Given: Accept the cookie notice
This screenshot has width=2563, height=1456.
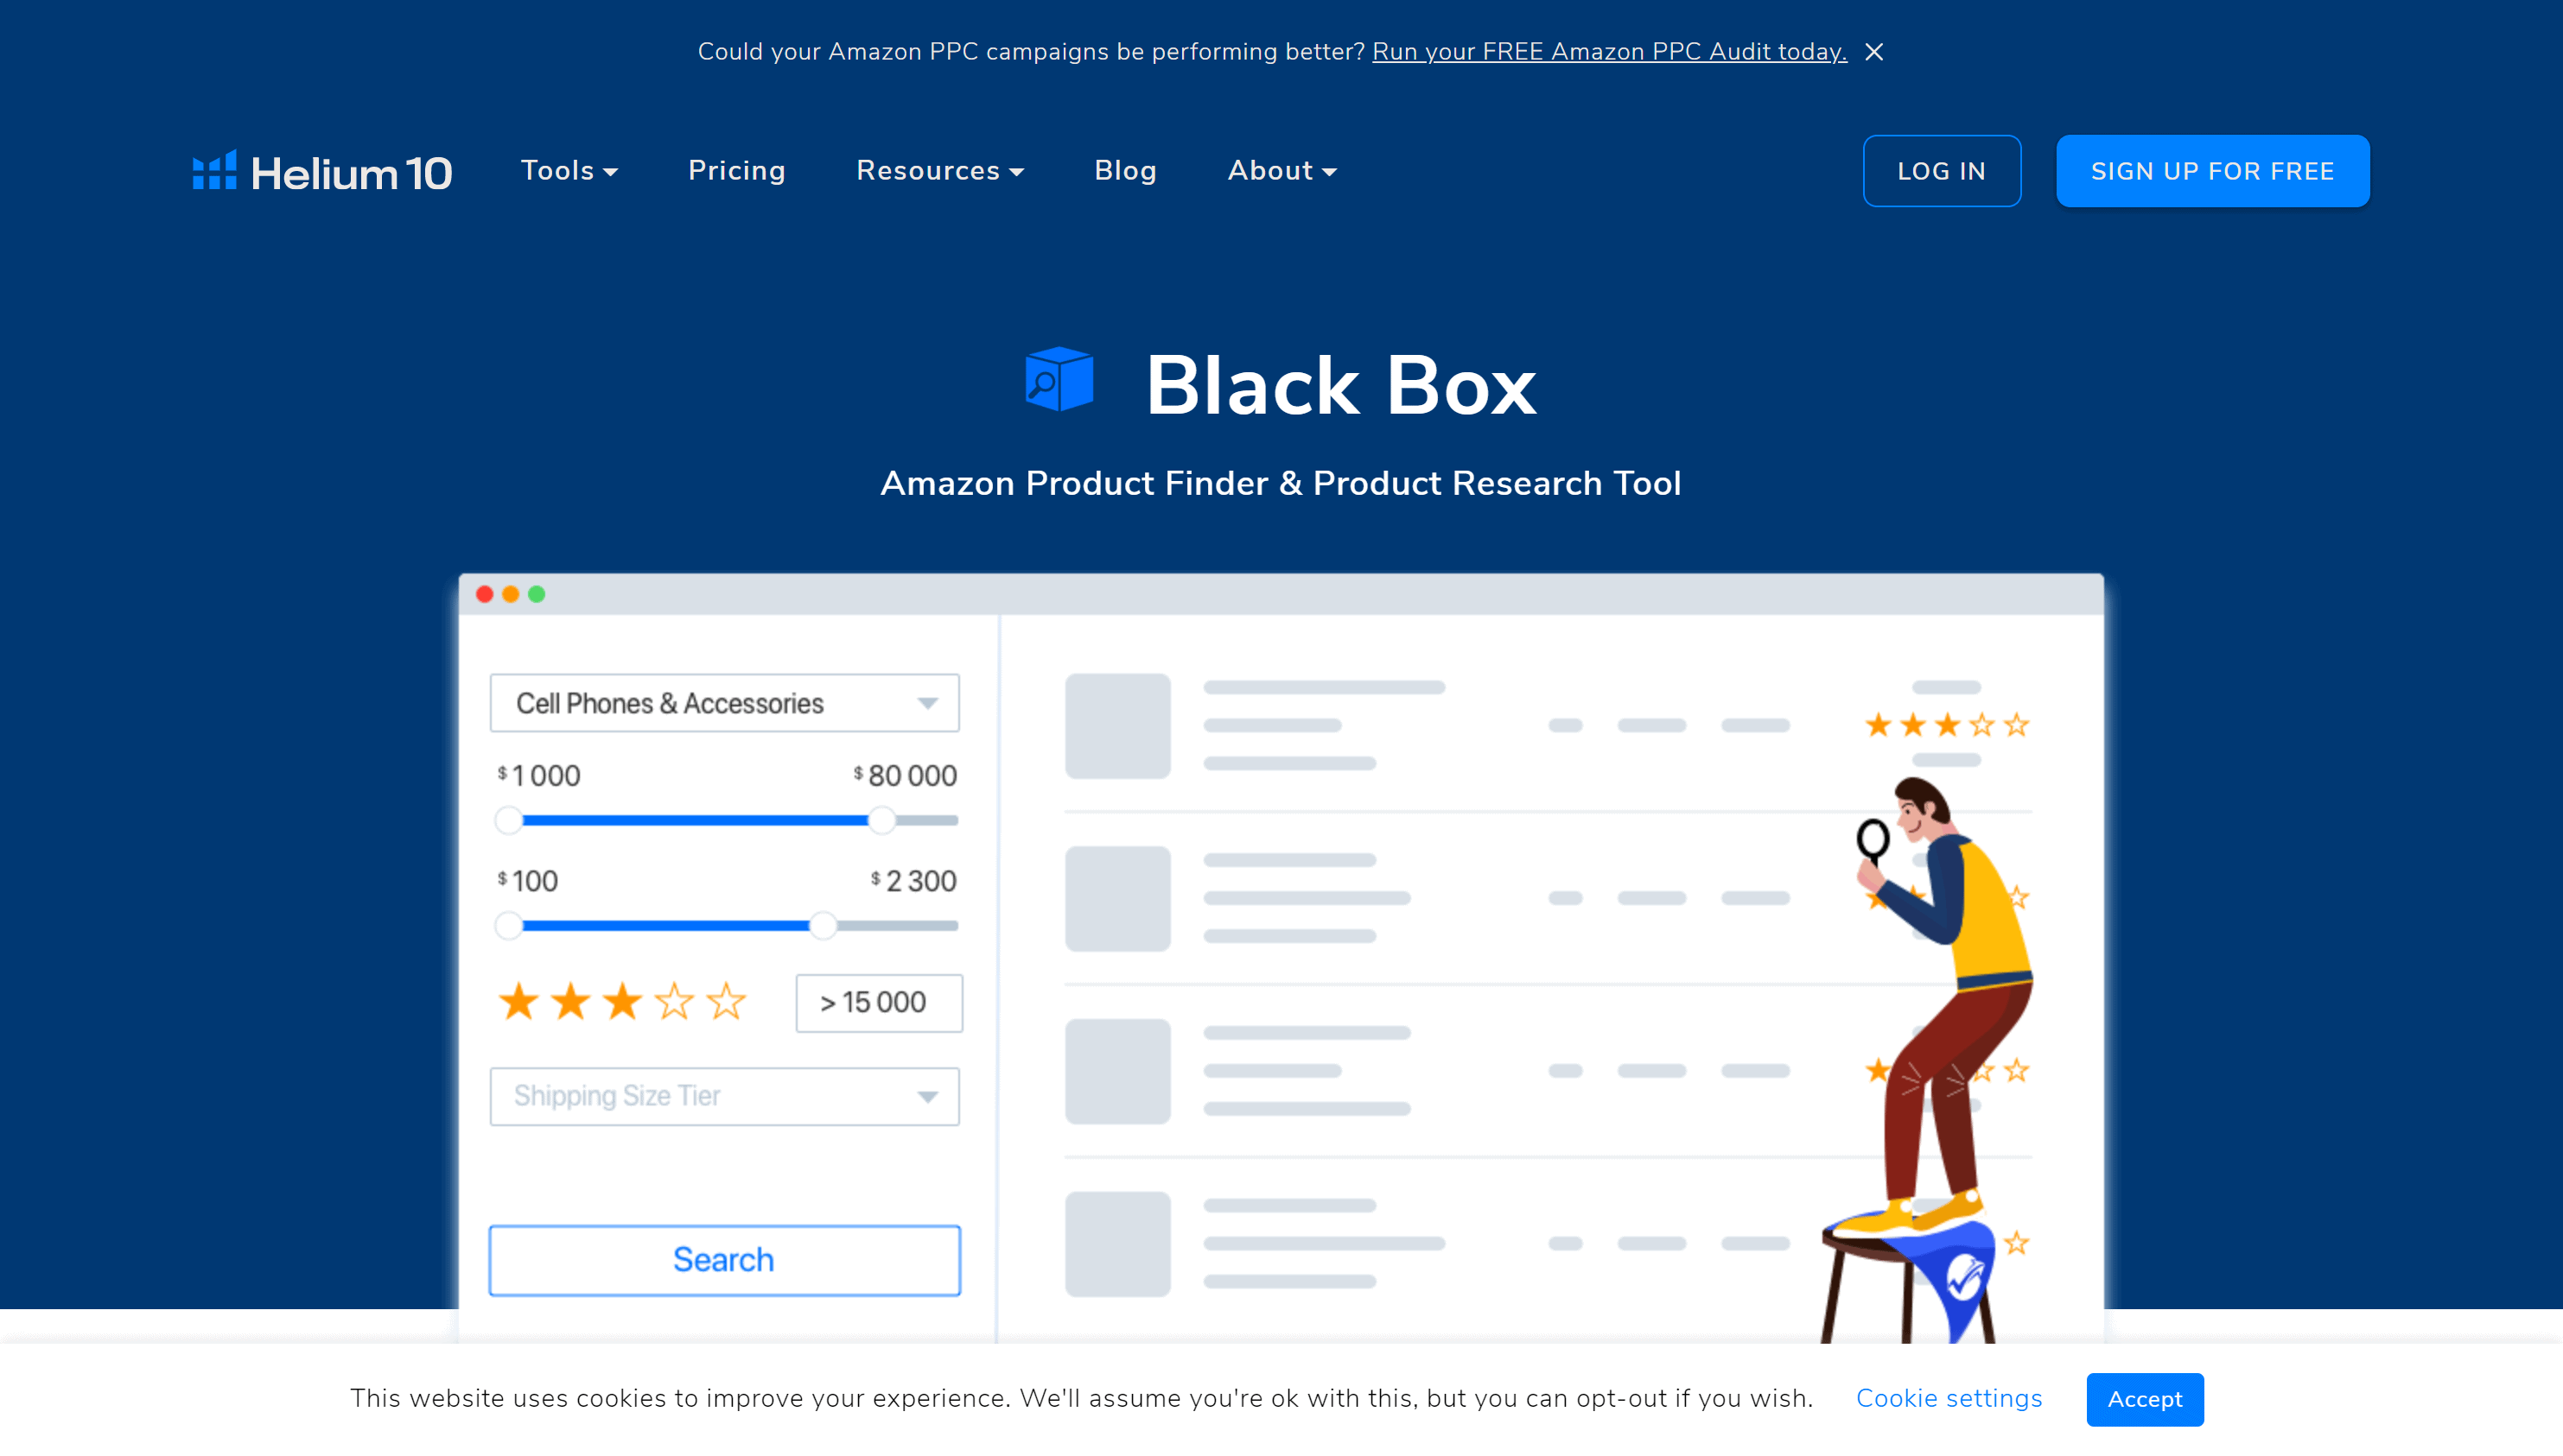Looking at the screenshot, I should (x=2145, y=1399).
